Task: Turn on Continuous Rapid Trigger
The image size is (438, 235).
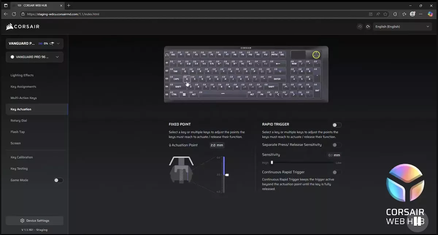Action: [336, 172]
